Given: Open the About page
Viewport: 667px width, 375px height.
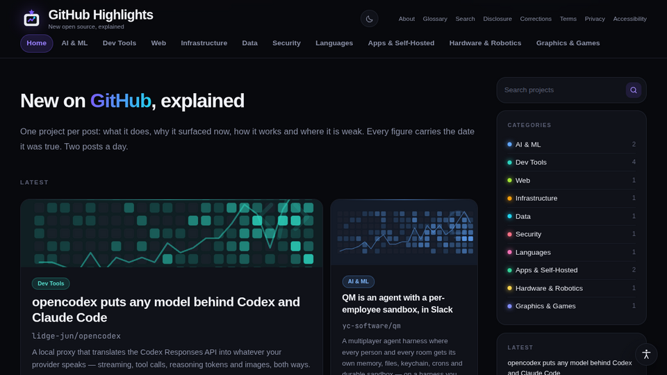Looking at the screenshot, I should click(406, 19).
